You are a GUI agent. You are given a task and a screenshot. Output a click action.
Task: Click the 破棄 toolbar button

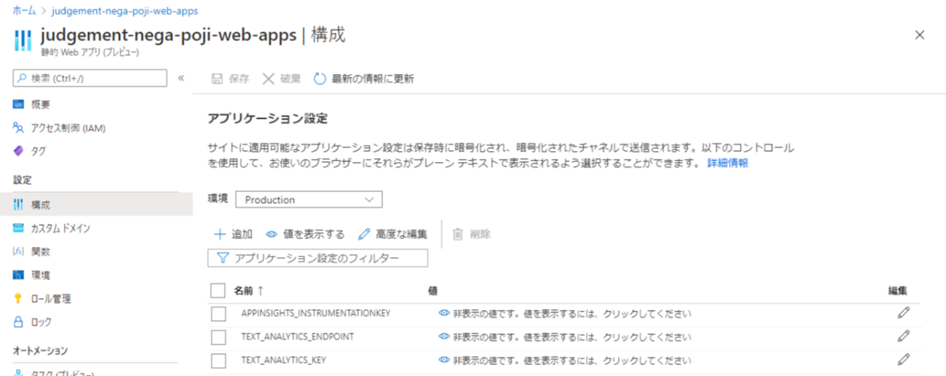[281, 79]
